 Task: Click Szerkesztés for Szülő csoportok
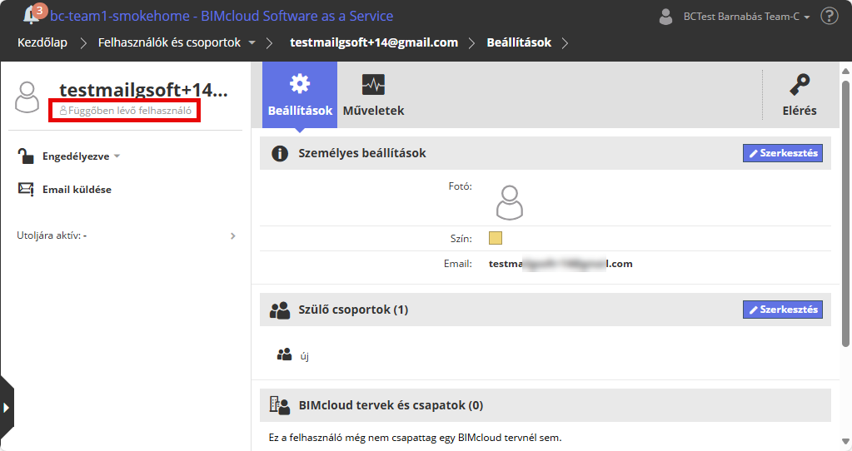pyautogui.click(x=782, y=310)
